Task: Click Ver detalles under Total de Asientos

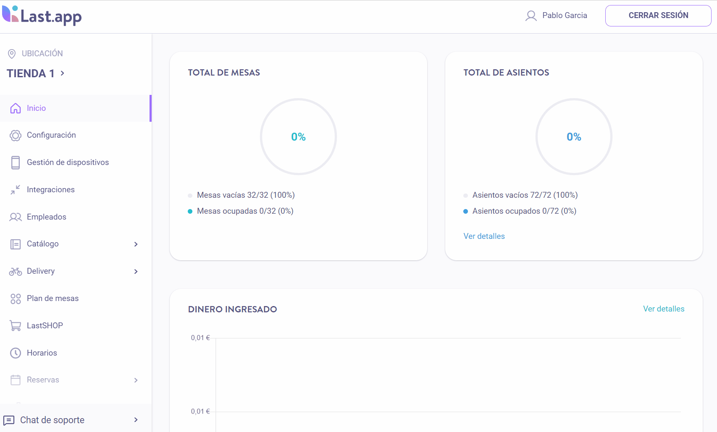Action: [484, 236]
